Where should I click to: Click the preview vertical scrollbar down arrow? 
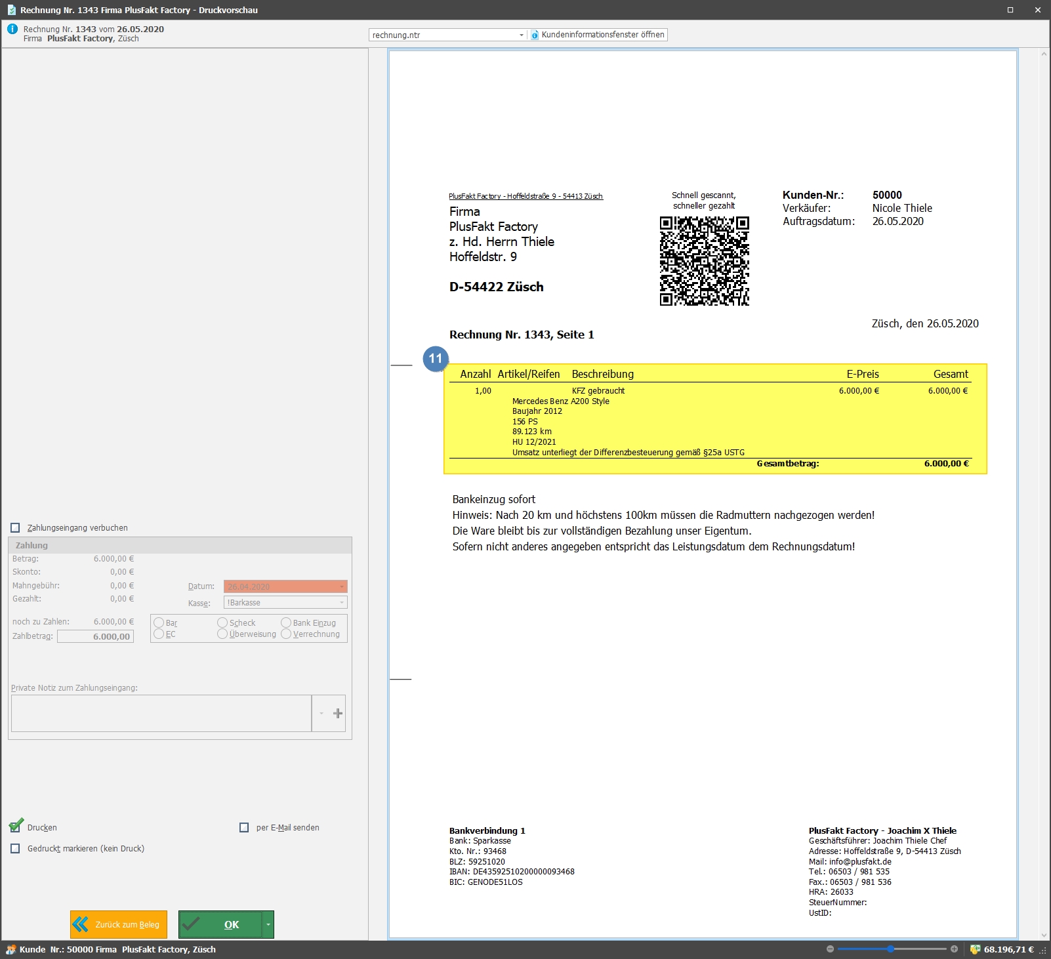[x=1044, y=935]
